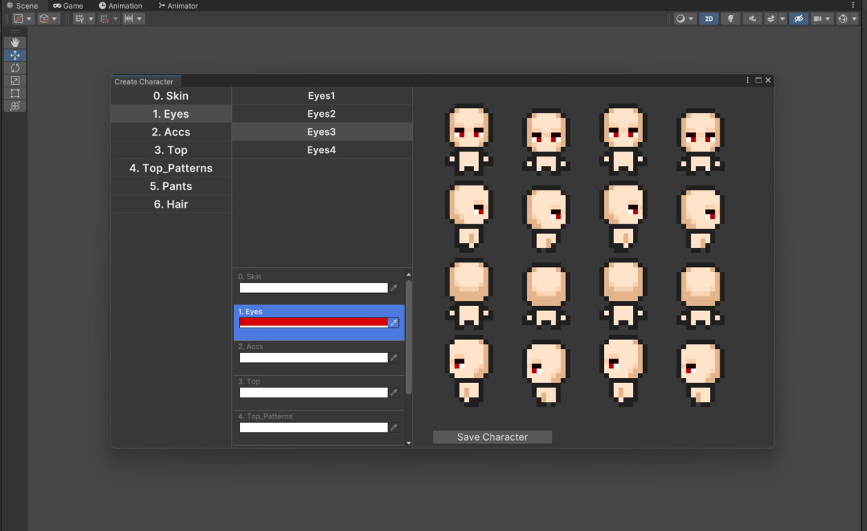Pick Eyes color with eyedropper
Viewport: 867px width, 531px height.
(x=394, y=322)
